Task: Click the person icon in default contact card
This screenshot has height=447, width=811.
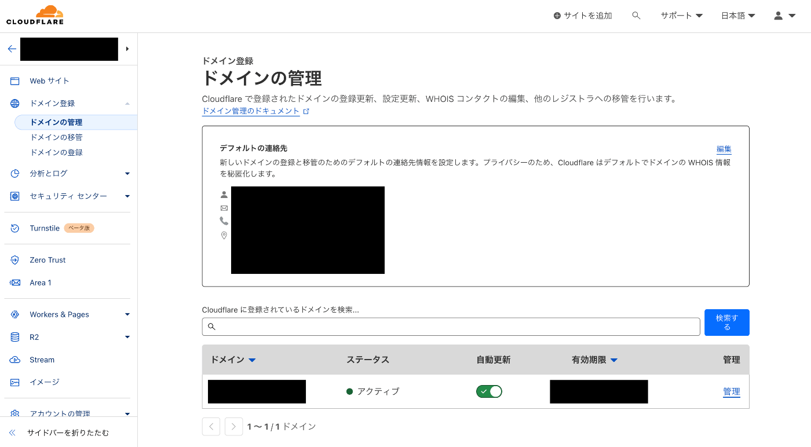Action: click(224, 195)
